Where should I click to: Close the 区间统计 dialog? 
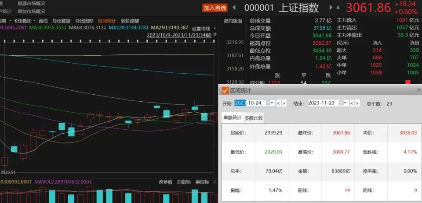(418, 90)
